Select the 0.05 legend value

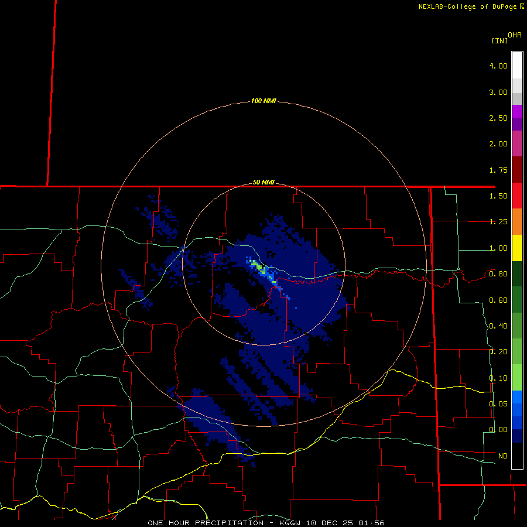pos(498,403)
